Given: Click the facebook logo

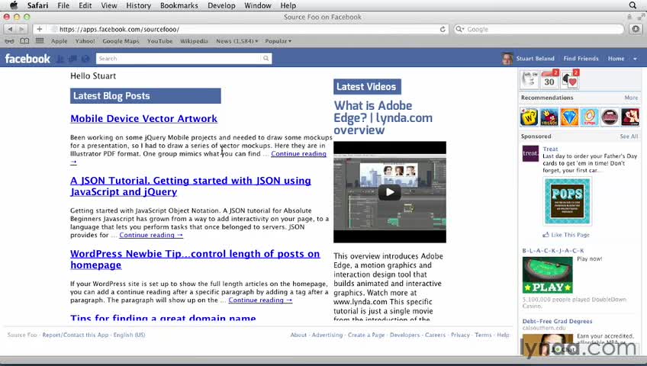Looking at the screenshot, I should coord(27,59).
